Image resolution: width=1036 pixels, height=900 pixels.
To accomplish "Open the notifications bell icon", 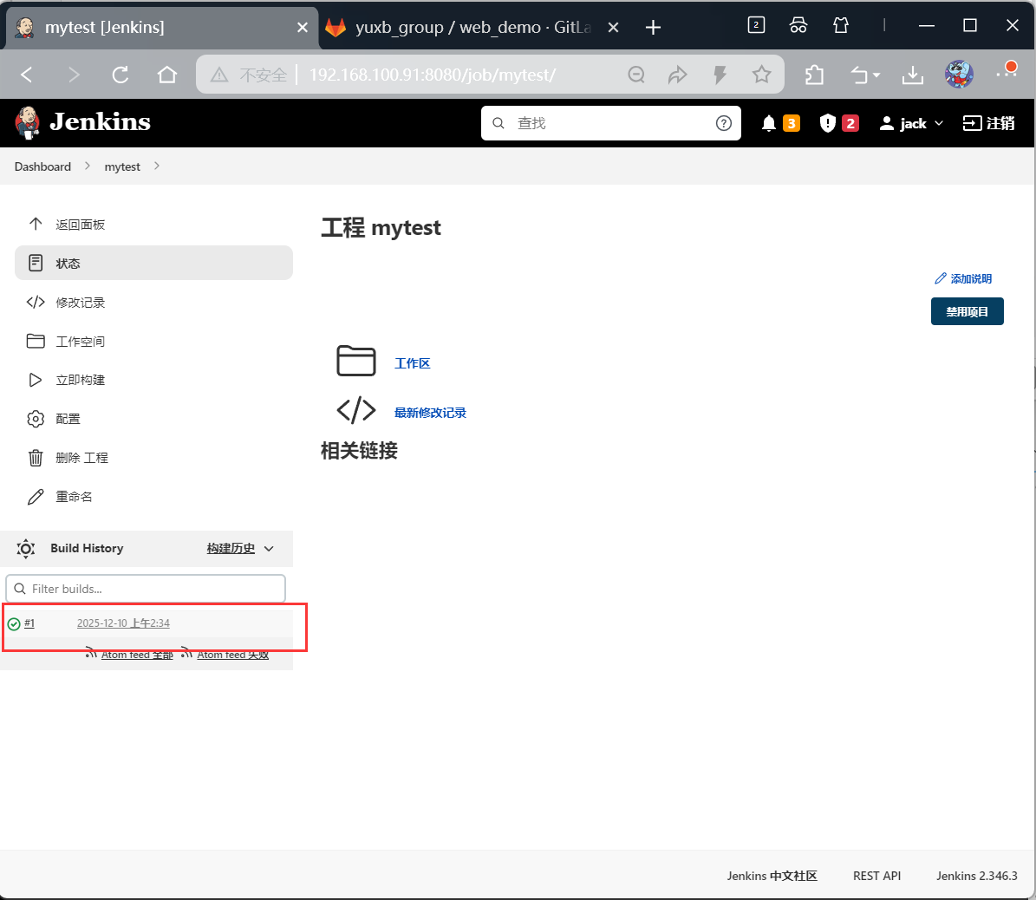I will [x=768, y=124].
